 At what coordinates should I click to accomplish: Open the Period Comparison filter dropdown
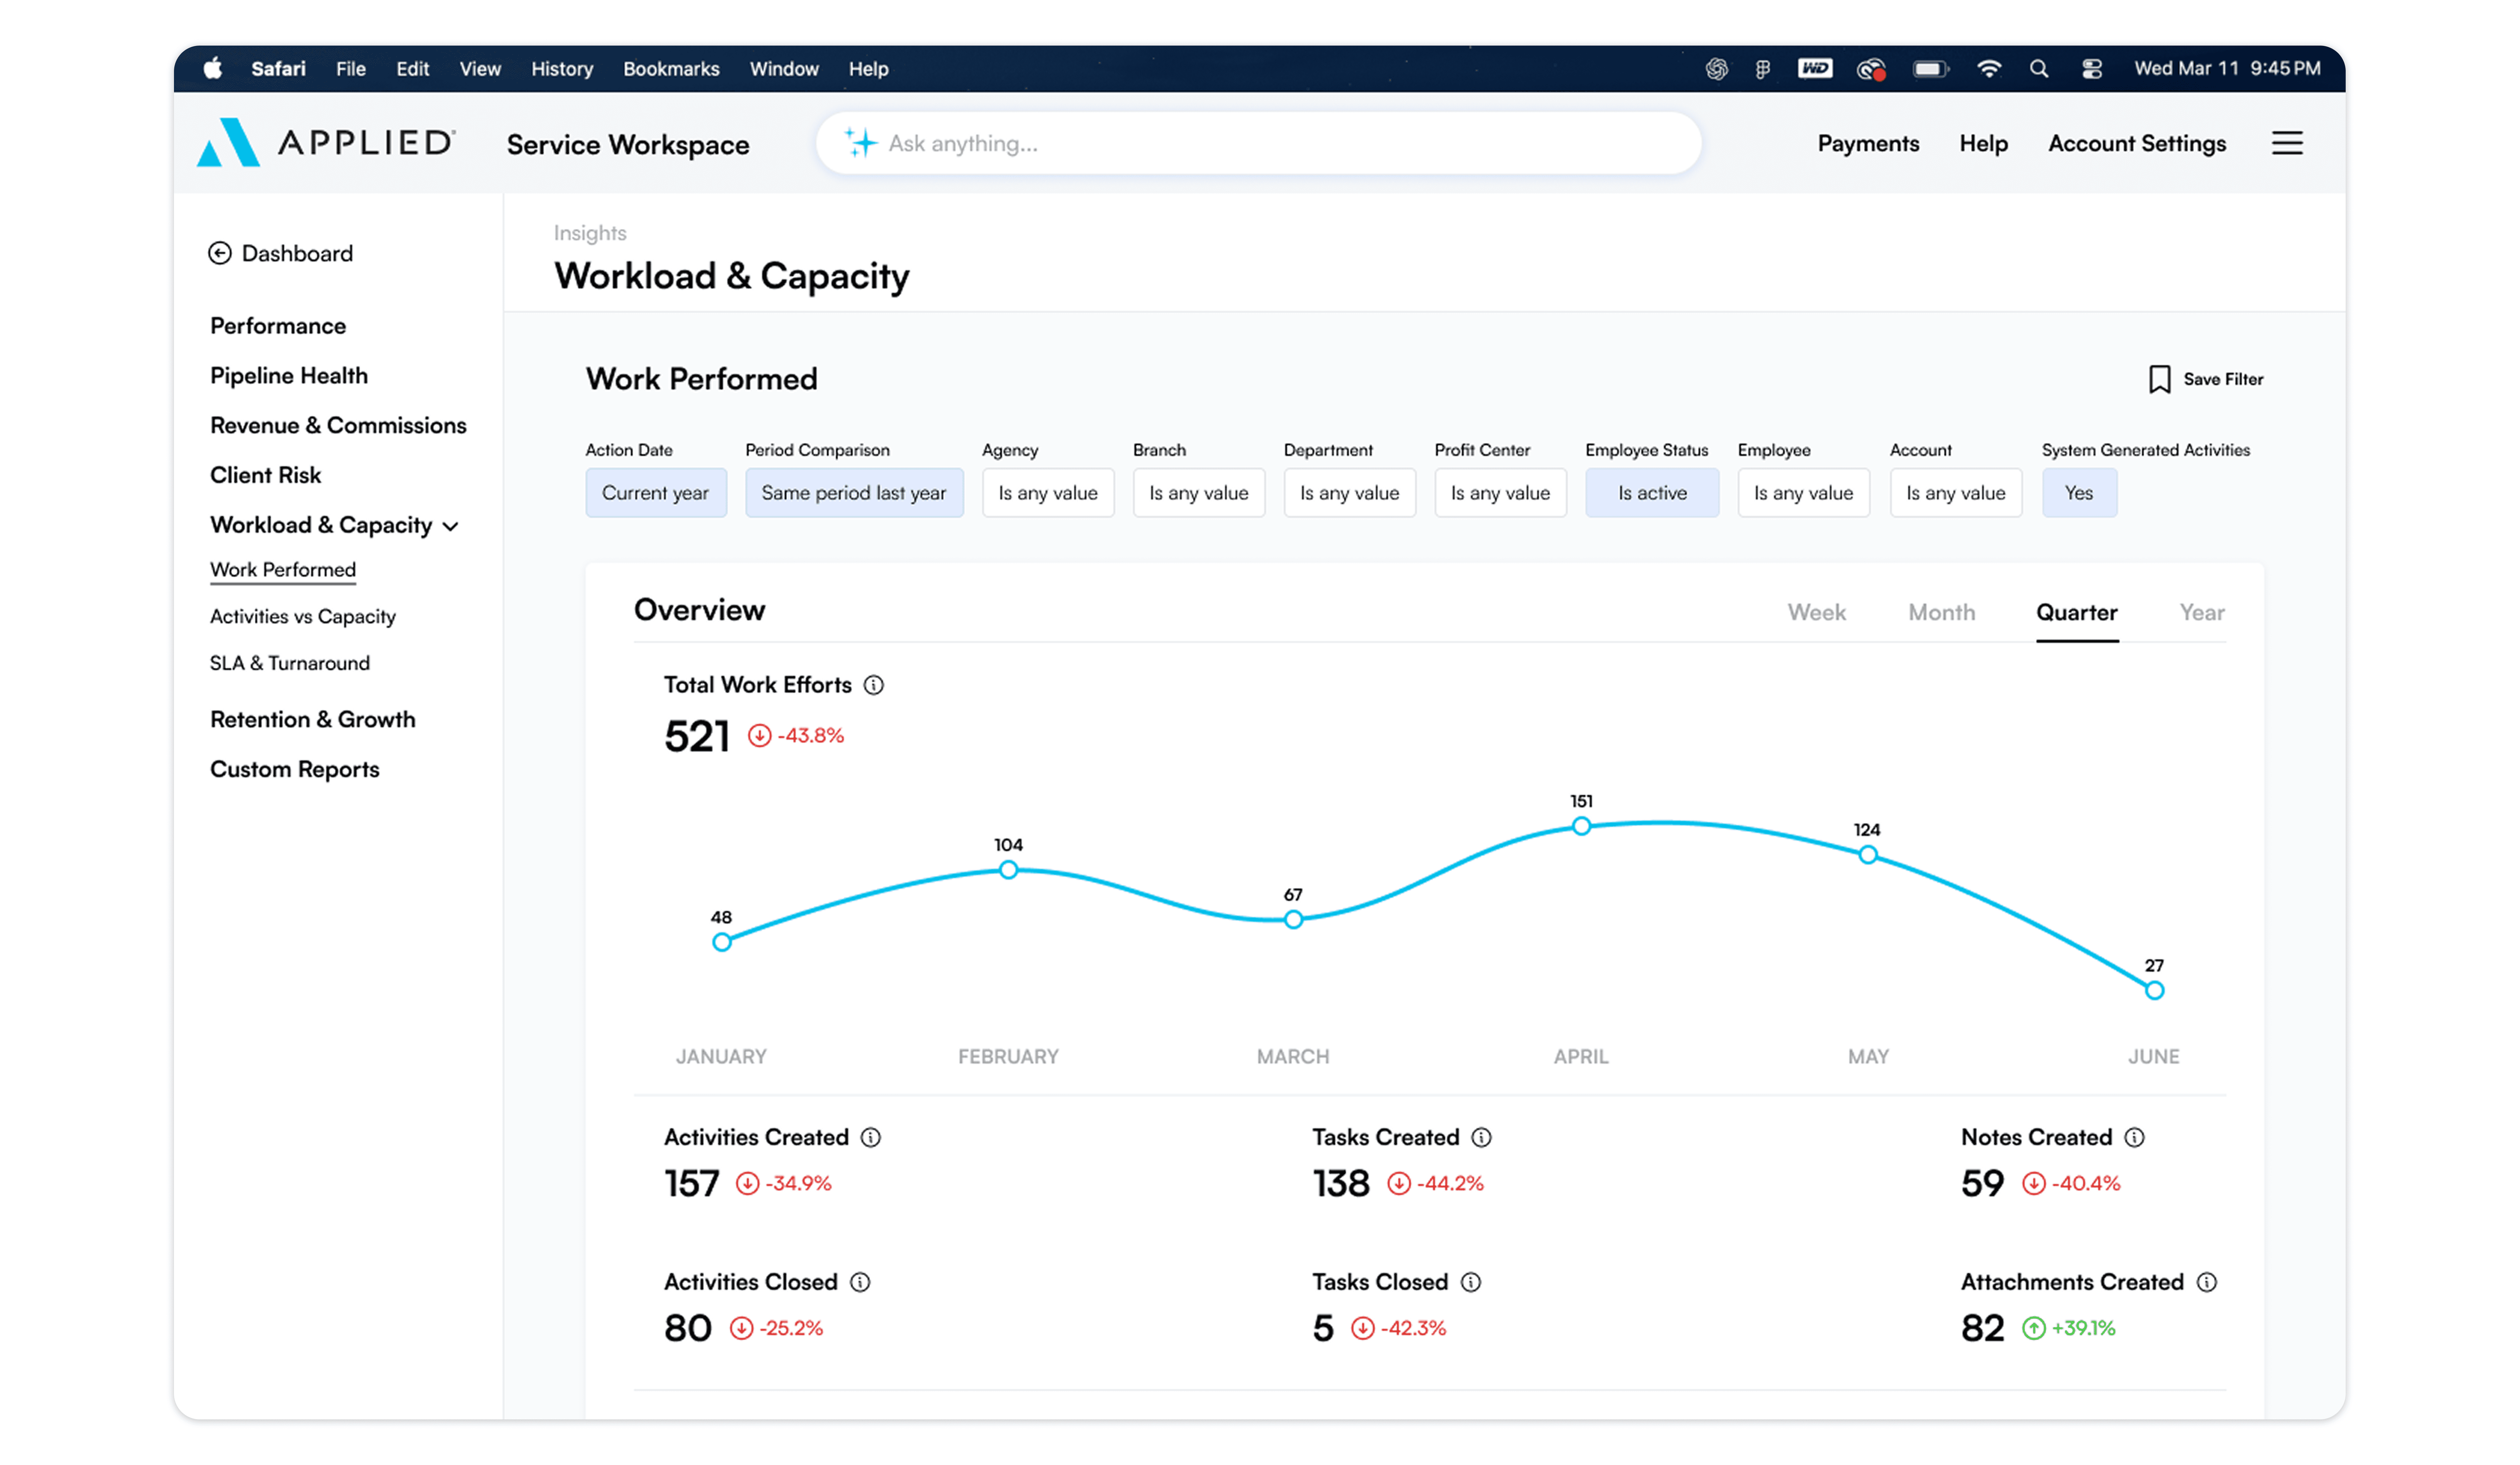point(853,493)
